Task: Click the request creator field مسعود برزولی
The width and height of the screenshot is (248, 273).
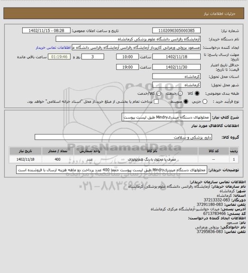Action: tap(136, 47)
